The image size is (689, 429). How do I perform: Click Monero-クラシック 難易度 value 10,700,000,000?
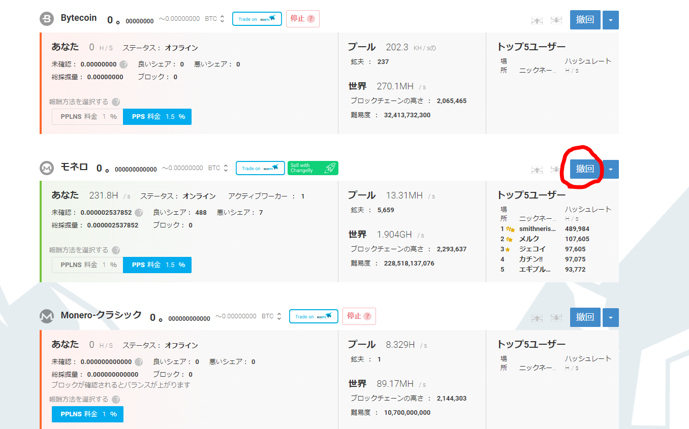pos(407,413)
